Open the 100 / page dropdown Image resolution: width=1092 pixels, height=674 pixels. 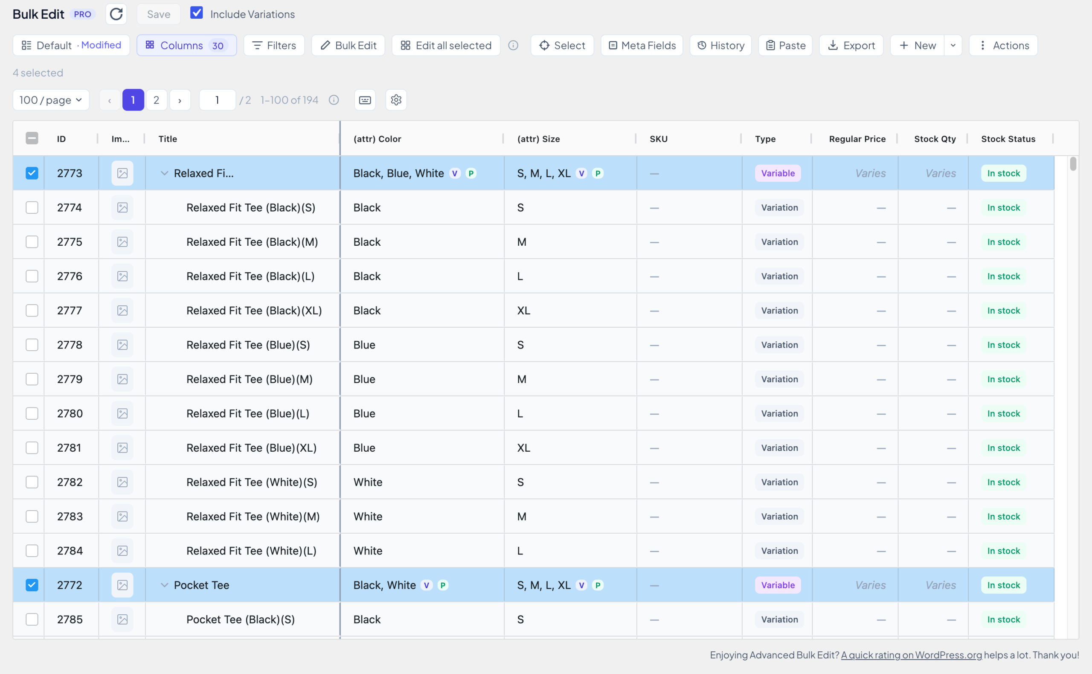tap(51, 100)
